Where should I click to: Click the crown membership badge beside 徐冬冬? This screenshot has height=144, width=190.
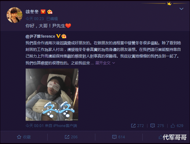point(50,12)
